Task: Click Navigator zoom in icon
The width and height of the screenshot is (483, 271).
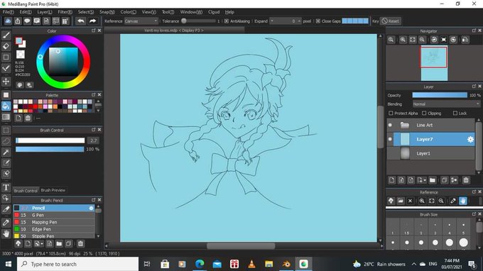Action: (x=403, y=40)
